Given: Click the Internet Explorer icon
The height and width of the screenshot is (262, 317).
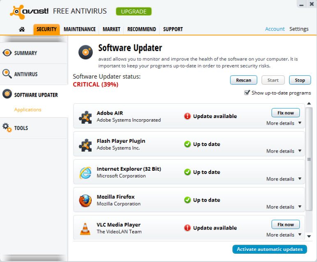Looking at the screenshot, I should pos(85,173).
